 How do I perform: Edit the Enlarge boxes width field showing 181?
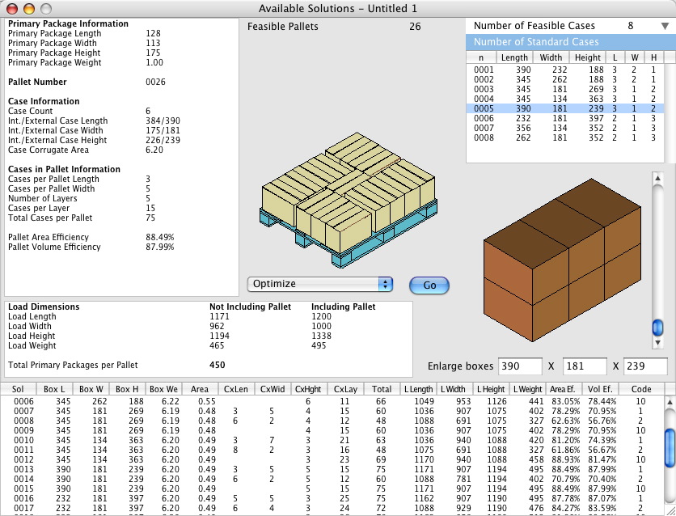point(584,366)
